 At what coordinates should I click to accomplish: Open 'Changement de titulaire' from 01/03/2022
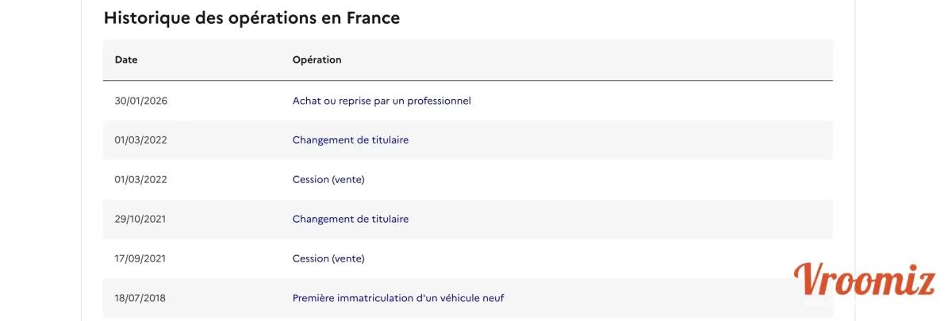click(350, 140)
